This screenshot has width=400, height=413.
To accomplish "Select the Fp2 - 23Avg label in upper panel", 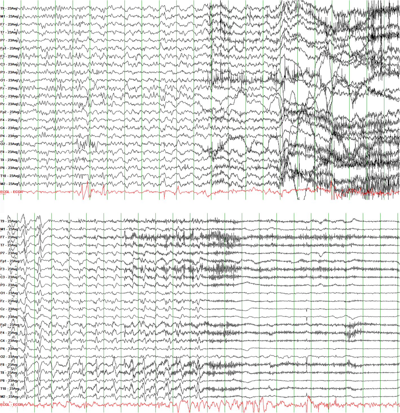I will 10,112.
